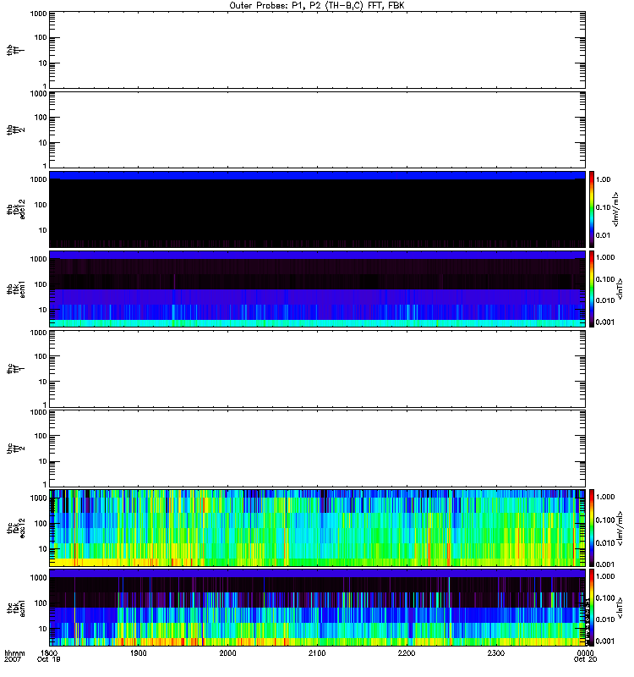Click the thc edc12 color scale bar
Screen dimensions: 634x677
click(593, 528)
